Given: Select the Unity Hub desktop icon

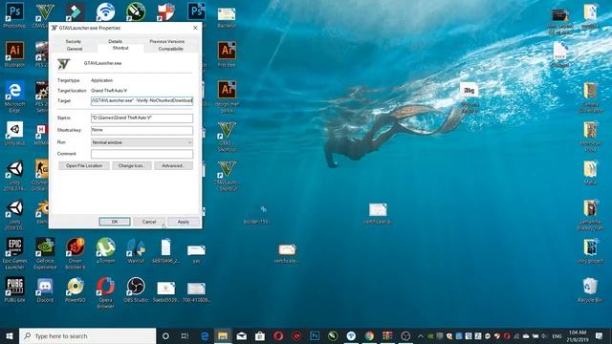Looking at the screenshot, I should [x=15, y=133].
